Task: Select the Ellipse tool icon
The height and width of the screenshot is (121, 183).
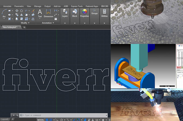Action: [9, 15]
